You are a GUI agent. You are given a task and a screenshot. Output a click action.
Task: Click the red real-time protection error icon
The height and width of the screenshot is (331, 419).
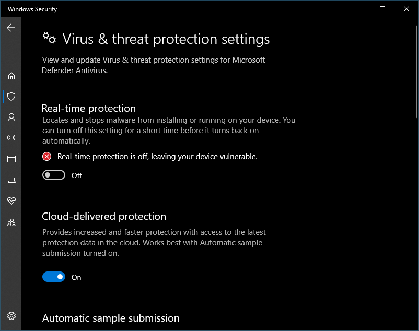click(47, 157)
